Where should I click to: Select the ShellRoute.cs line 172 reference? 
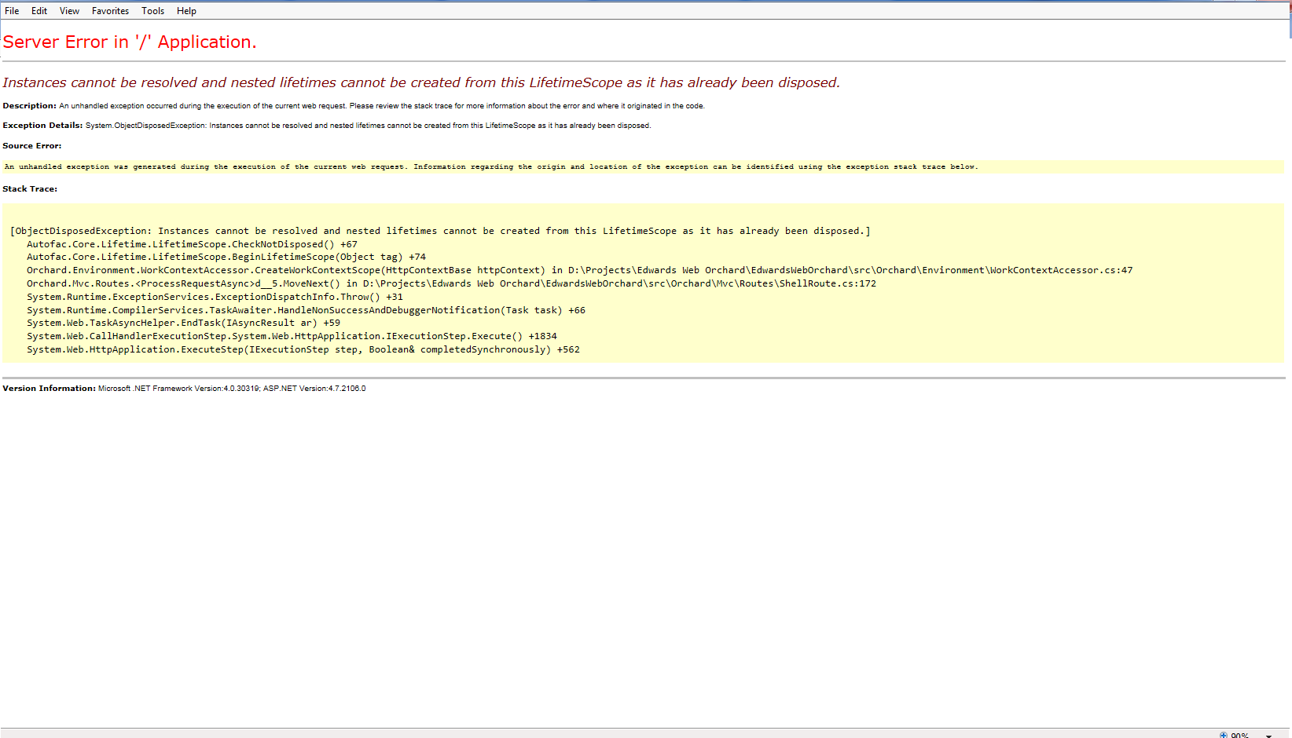point(833,283)
